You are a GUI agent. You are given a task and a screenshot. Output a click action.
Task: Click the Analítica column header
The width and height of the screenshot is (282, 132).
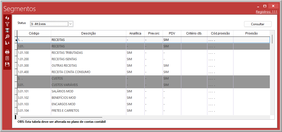tap(135, 33)
